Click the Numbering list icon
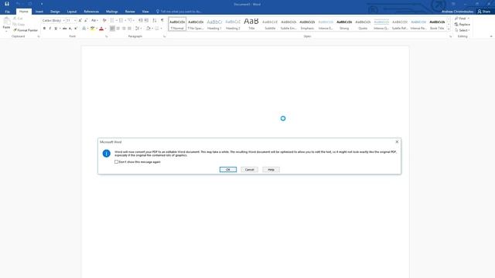 coord(121,21)
